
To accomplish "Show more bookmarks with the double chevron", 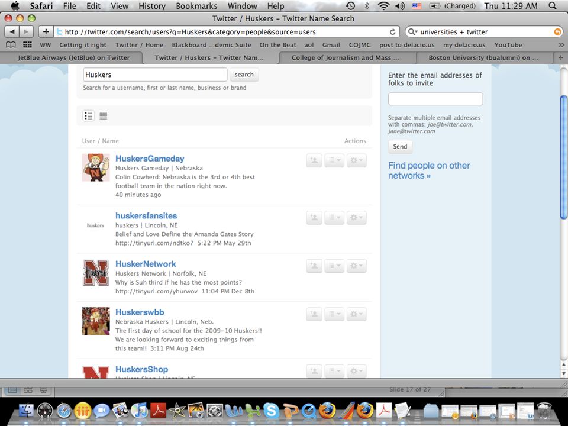I will (561, 45).
